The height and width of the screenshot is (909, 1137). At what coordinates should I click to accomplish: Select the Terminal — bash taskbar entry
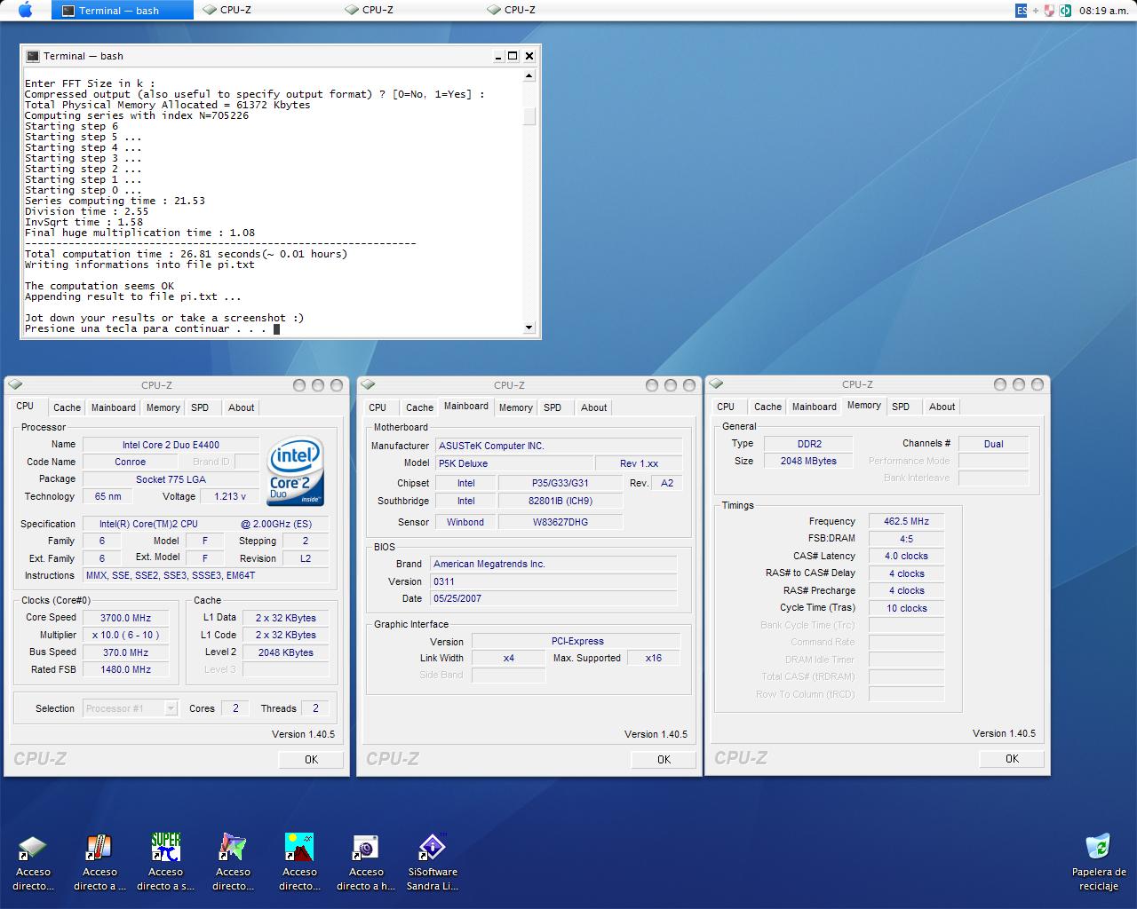tap(123, 11)
